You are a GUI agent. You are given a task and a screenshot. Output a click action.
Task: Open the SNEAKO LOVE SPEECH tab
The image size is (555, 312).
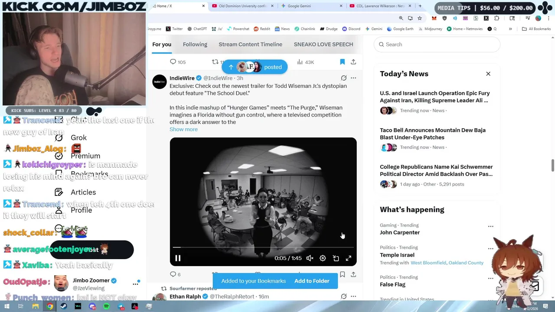tap(323, 44)
